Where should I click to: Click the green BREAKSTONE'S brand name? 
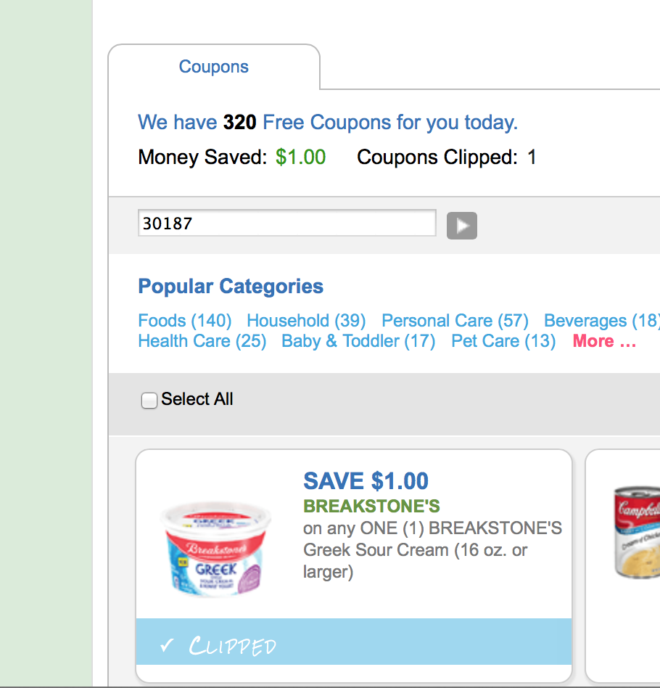click(371, 506)
